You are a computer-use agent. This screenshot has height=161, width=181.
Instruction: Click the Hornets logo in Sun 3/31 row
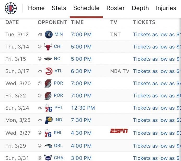48,158
